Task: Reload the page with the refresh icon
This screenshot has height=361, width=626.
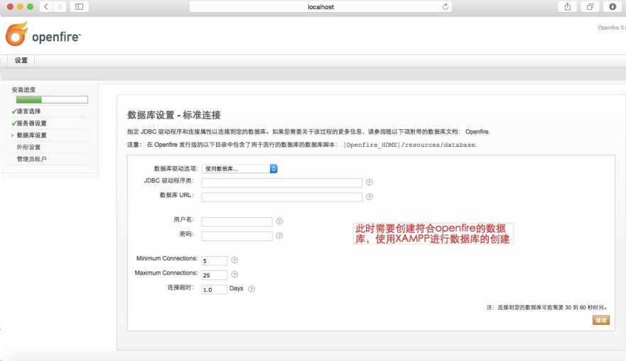Action: (445, 7)
